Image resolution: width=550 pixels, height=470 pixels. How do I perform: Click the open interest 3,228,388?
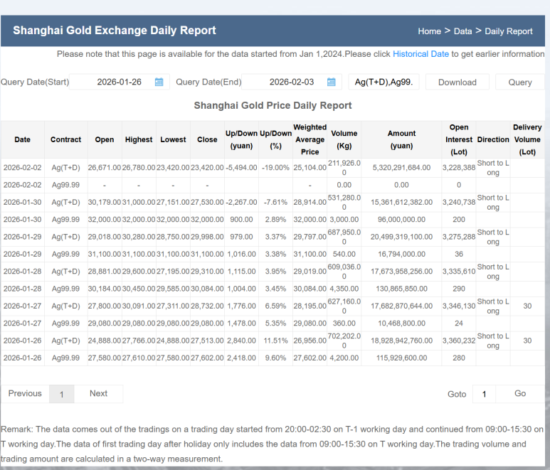(458, 168)
